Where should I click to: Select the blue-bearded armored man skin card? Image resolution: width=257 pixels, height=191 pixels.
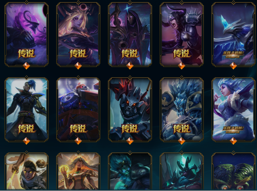point(130,171)
